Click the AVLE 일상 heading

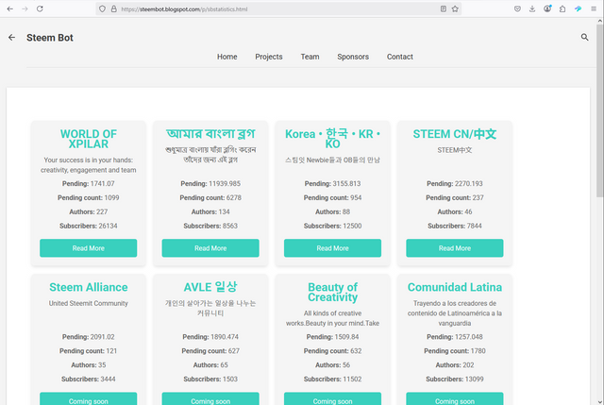pos(210,287)
